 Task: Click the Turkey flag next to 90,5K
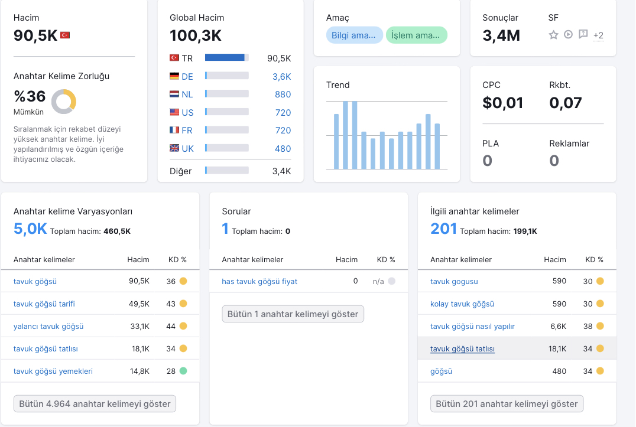pos(65,35)
